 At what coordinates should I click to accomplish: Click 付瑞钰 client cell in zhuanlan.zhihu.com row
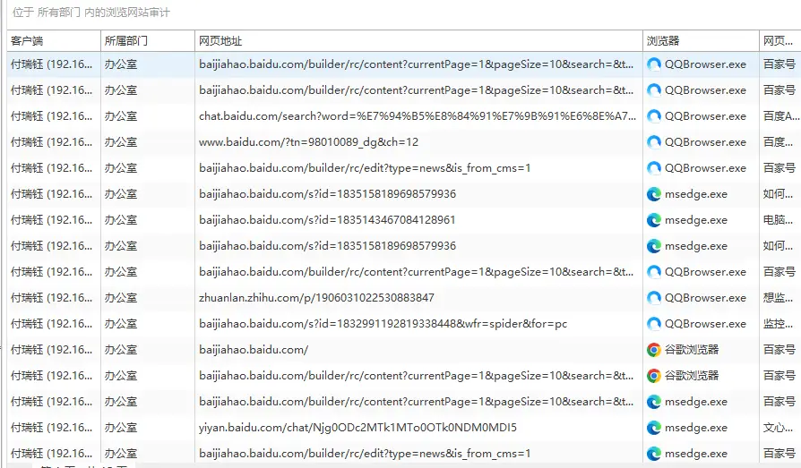point(52,298)
